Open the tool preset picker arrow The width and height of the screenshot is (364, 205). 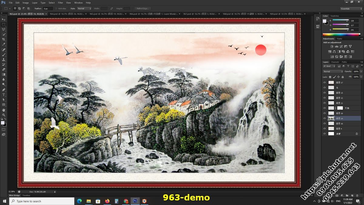(x=9, y=9)
